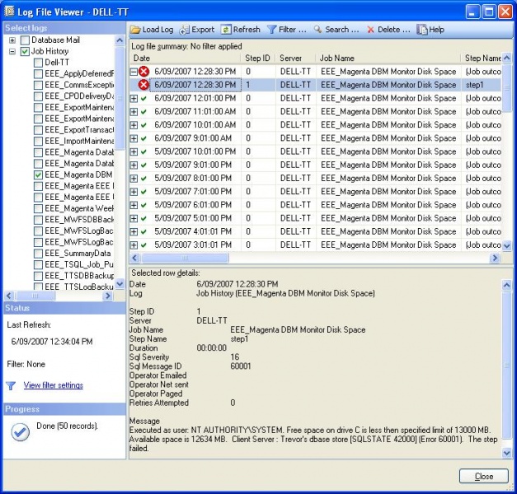
Task: Open the Help toolbar icon
Action: 421,30
